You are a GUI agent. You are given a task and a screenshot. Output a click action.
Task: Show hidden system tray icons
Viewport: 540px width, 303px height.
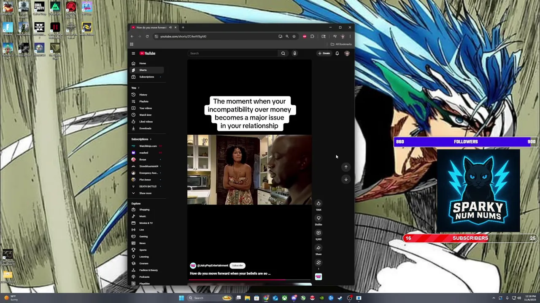coord(494,298)
